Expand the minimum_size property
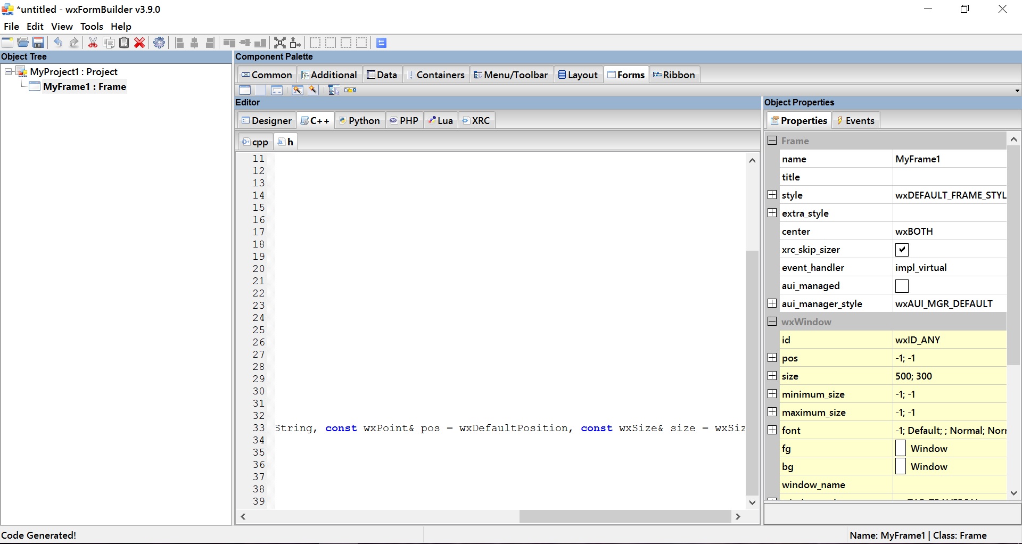This screenshot has height=544, width=1022. pos(772,394)
